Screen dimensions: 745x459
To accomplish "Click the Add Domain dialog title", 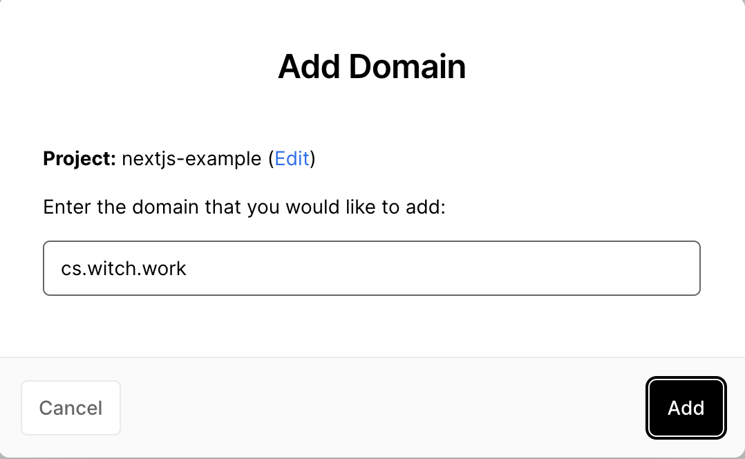I will click(372, 66).
